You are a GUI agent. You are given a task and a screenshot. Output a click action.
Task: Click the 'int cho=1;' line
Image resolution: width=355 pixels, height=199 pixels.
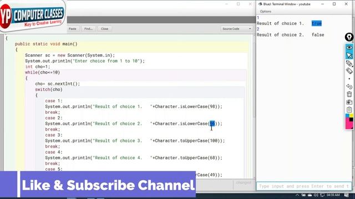[x=37, y=67]
